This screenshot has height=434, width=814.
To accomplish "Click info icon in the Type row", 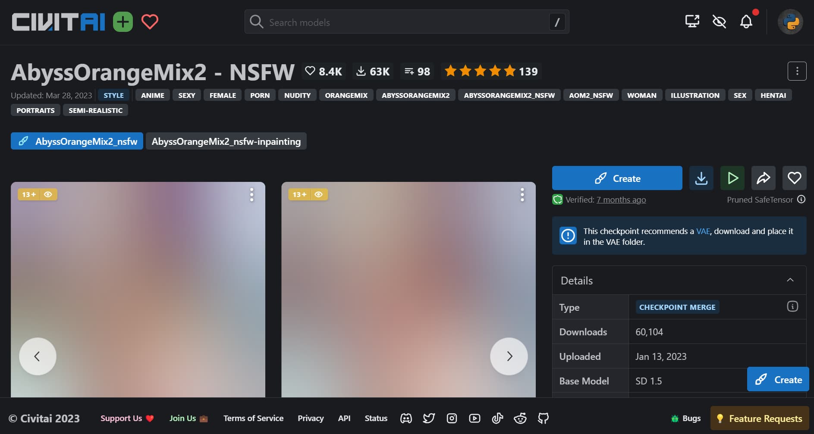I will tap(792, 306).
